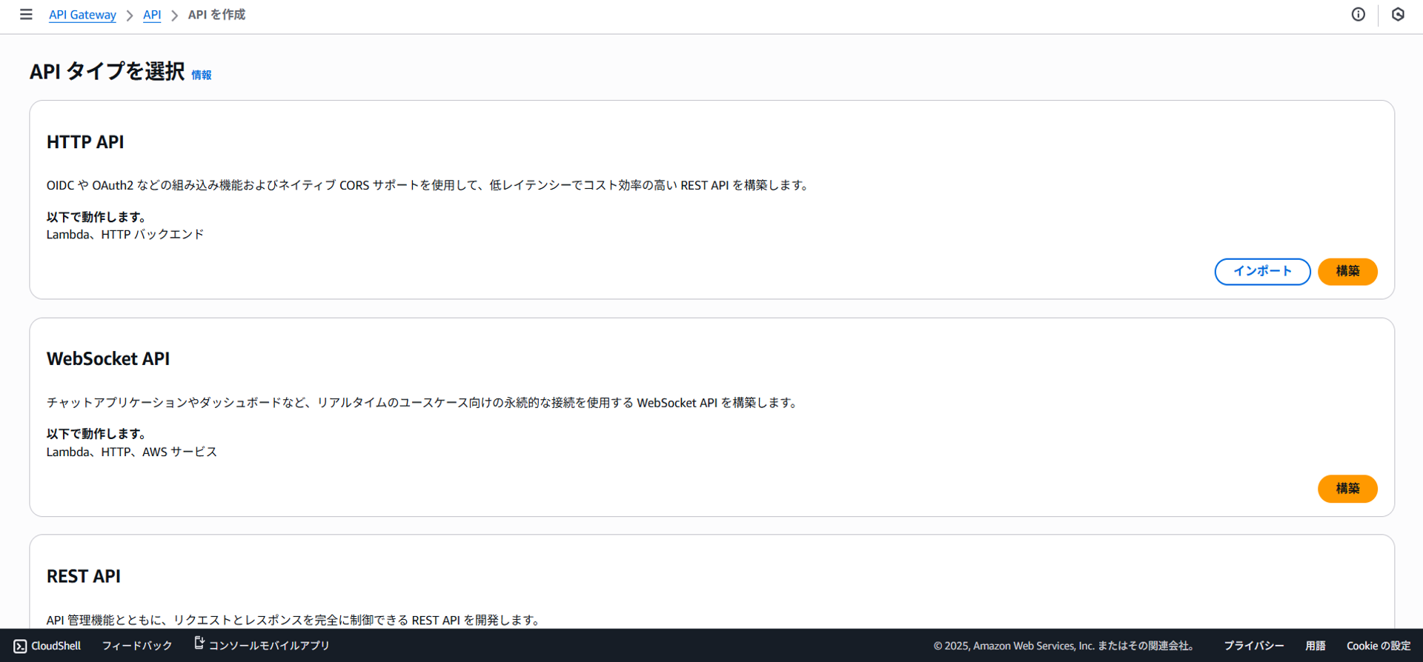Open CloudShell from the footer
This screenshot has height=662, width=1423.
47,646
